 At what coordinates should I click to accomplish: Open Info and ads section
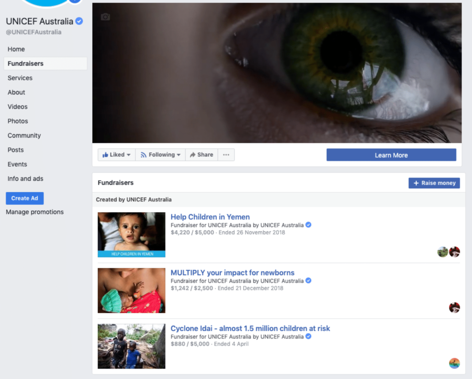pyautogui.click(x=25, y=178)
